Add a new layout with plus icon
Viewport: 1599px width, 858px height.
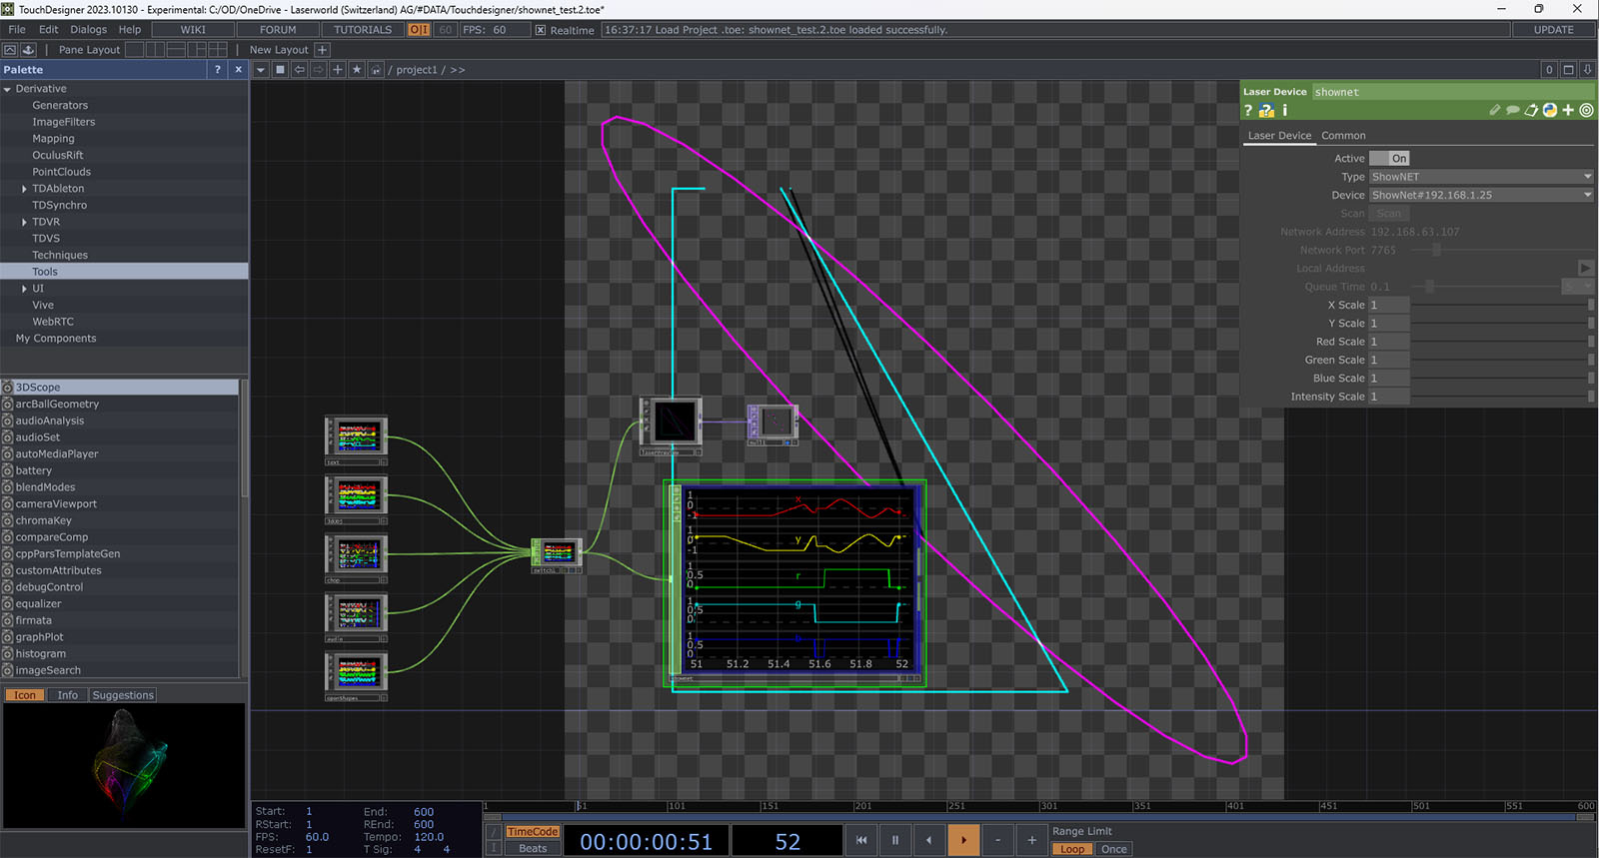tap(322, 50)
